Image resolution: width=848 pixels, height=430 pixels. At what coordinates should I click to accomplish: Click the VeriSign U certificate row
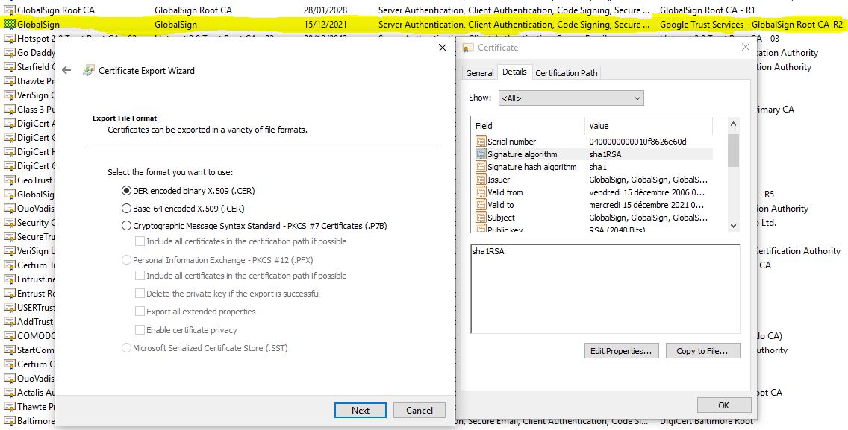coord(28,250)
